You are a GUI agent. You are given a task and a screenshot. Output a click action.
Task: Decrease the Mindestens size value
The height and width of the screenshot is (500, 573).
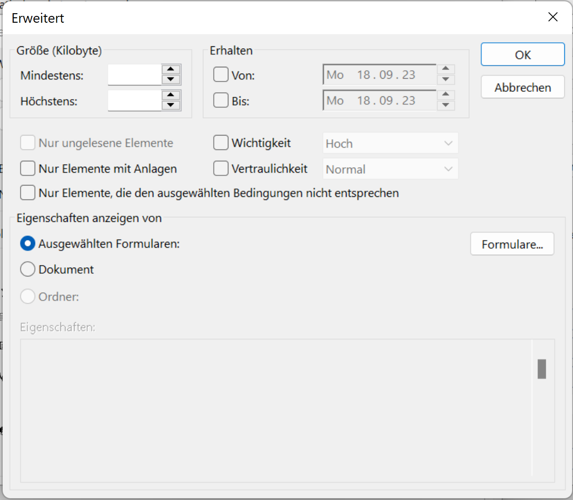(x=171, y=80)
